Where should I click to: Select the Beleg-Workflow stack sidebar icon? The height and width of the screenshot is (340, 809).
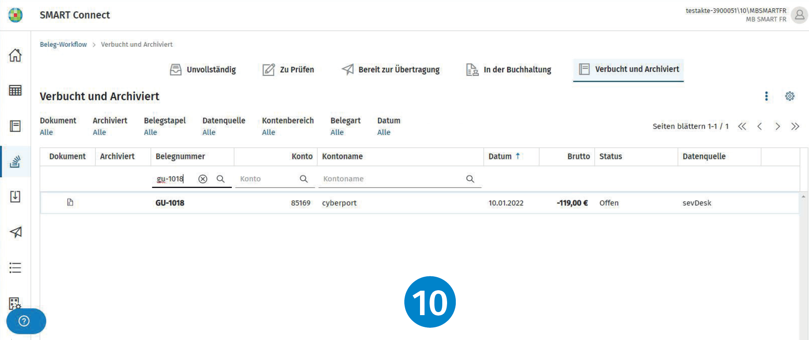pyautogui.click(x=15, y=161)
